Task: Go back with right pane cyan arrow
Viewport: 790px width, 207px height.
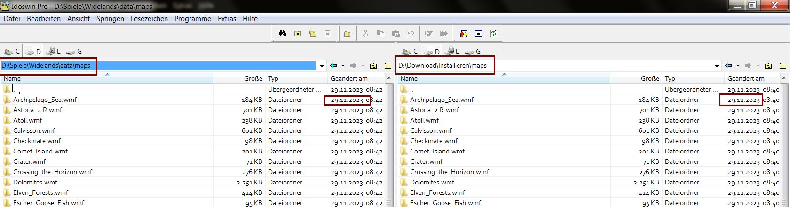Action: coord(729,66)
